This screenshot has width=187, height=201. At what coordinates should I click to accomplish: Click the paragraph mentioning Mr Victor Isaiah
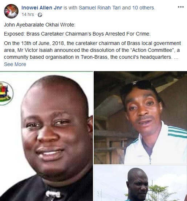92,50
